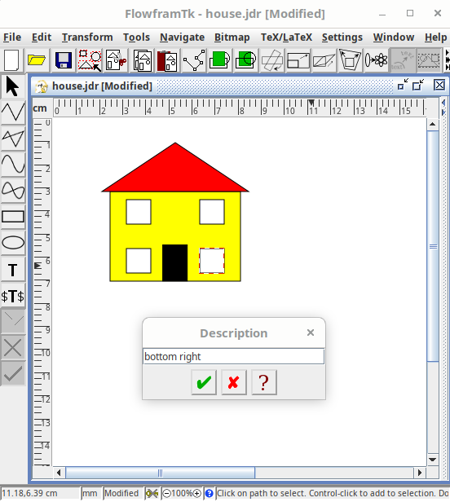Maximize the house.jdr internal frame
Image resolution: width=450 pixels, height=502 pixels.
(x=418, y=86)
